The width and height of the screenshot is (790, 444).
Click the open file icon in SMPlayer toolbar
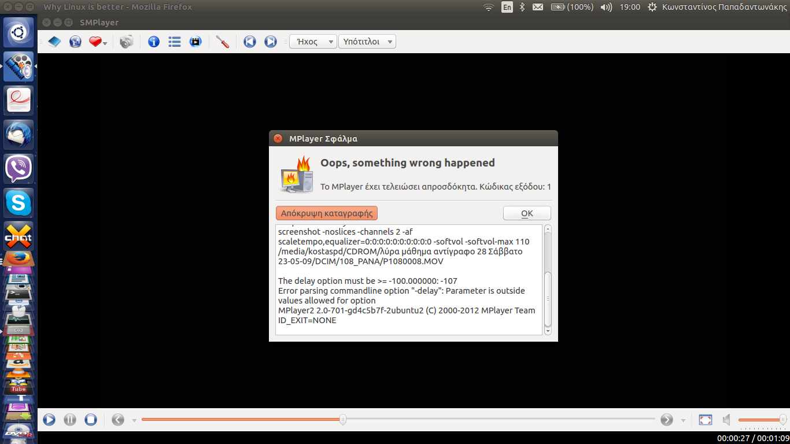click(x=54, y=42)
